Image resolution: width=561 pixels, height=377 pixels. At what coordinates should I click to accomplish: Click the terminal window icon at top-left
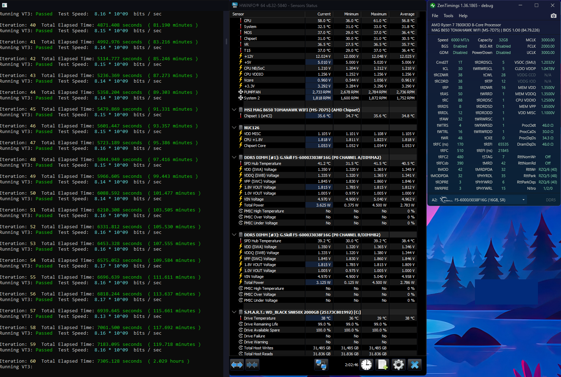(5, 5)
